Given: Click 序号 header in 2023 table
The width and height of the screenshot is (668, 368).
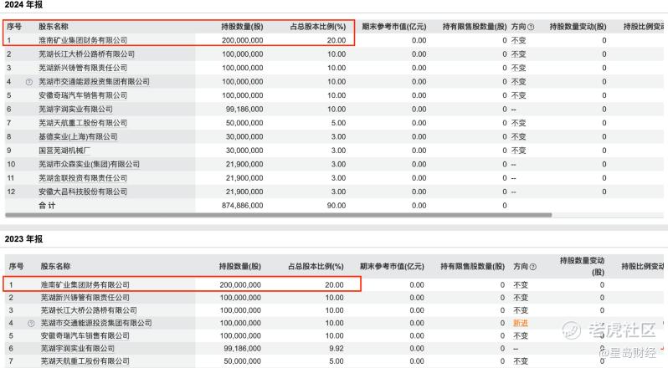Looking at the screenshot, I should pos(16,266).
